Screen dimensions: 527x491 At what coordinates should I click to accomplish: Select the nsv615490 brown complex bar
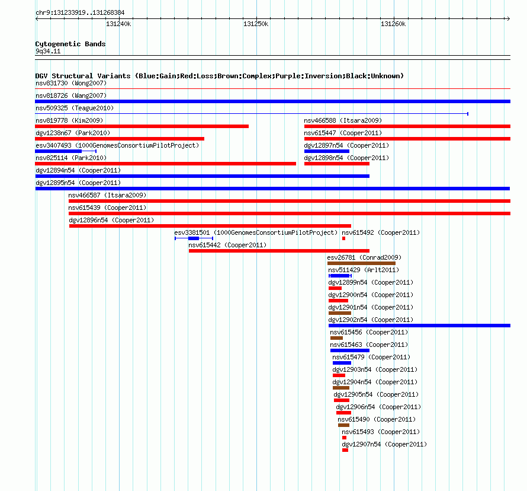[343, 425]
